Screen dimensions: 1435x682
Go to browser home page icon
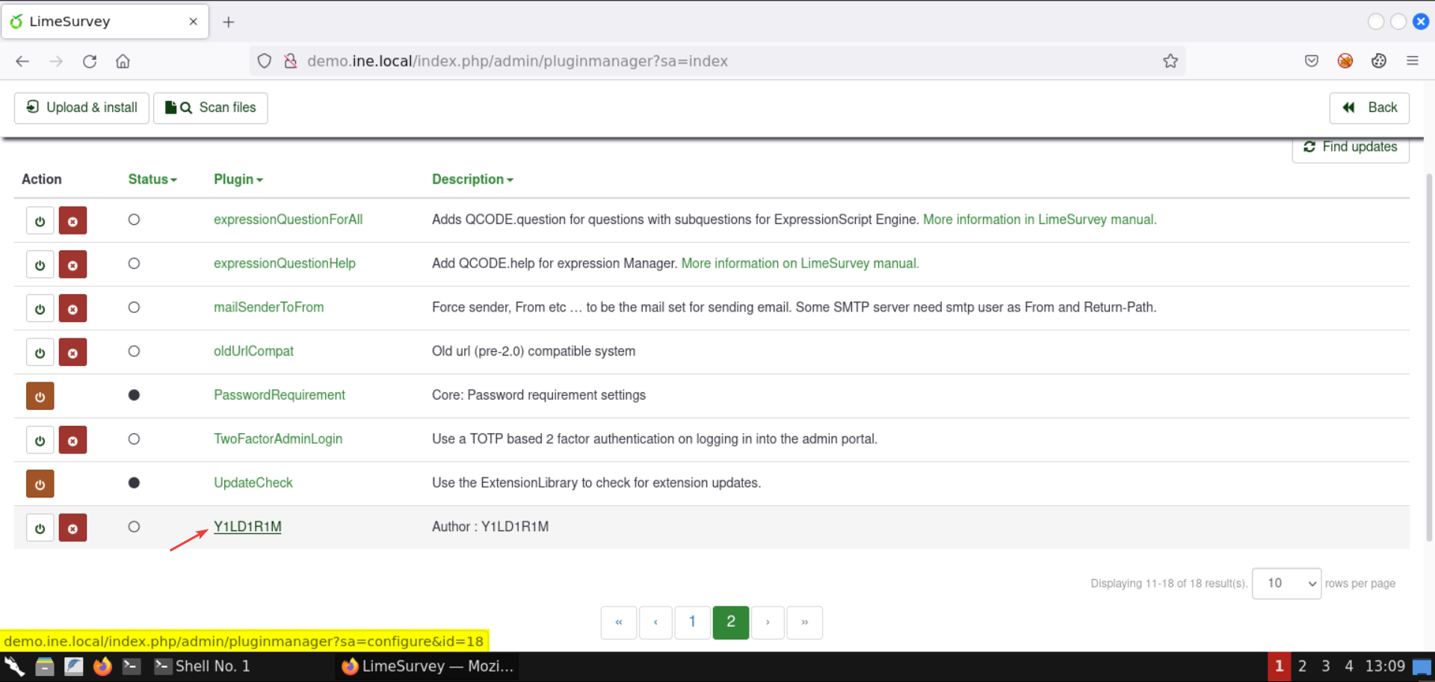[123, 61]
